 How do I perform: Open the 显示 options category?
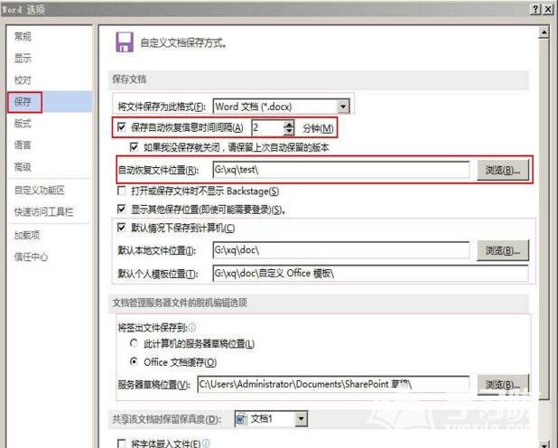[x=23, y=58]
